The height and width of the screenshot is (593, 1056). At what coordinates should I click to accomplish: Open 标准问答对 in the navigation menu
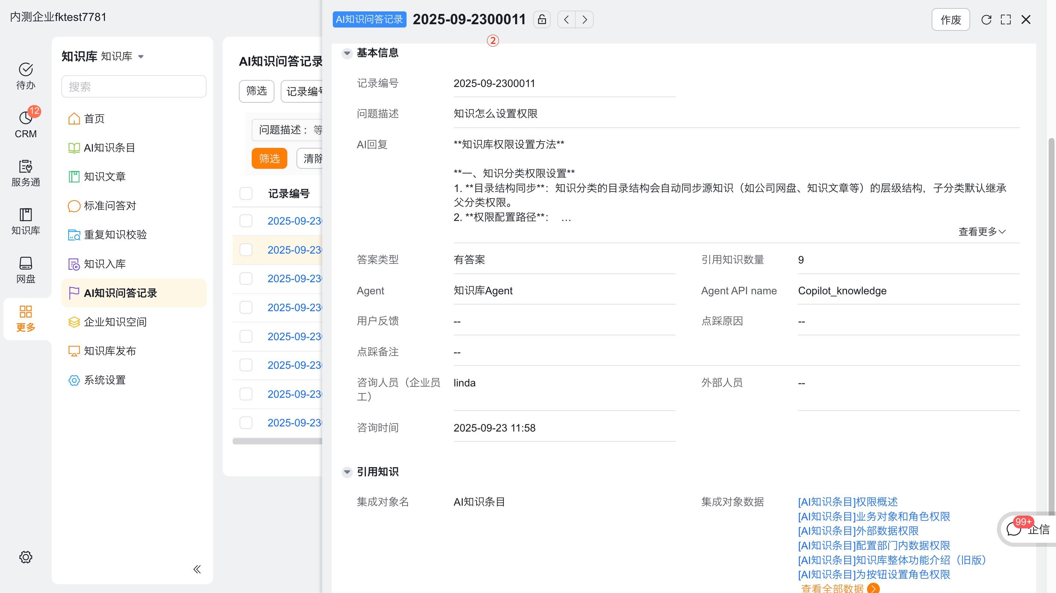coord(109,205)
